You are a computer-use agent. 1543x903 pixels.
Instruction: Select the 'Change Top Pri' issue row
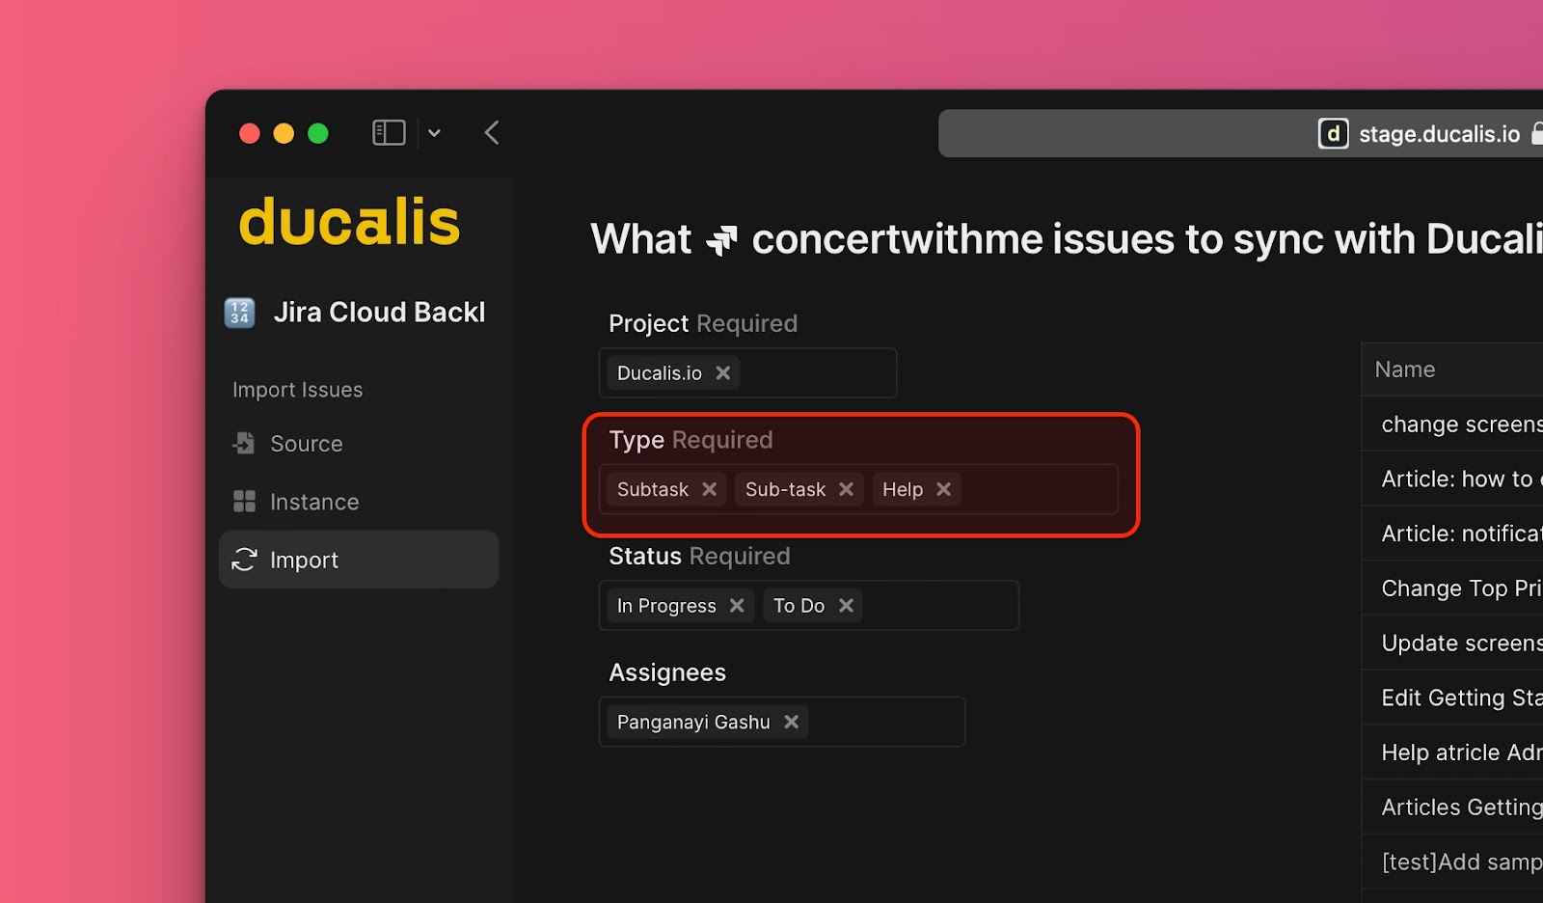click(1452, 588)
